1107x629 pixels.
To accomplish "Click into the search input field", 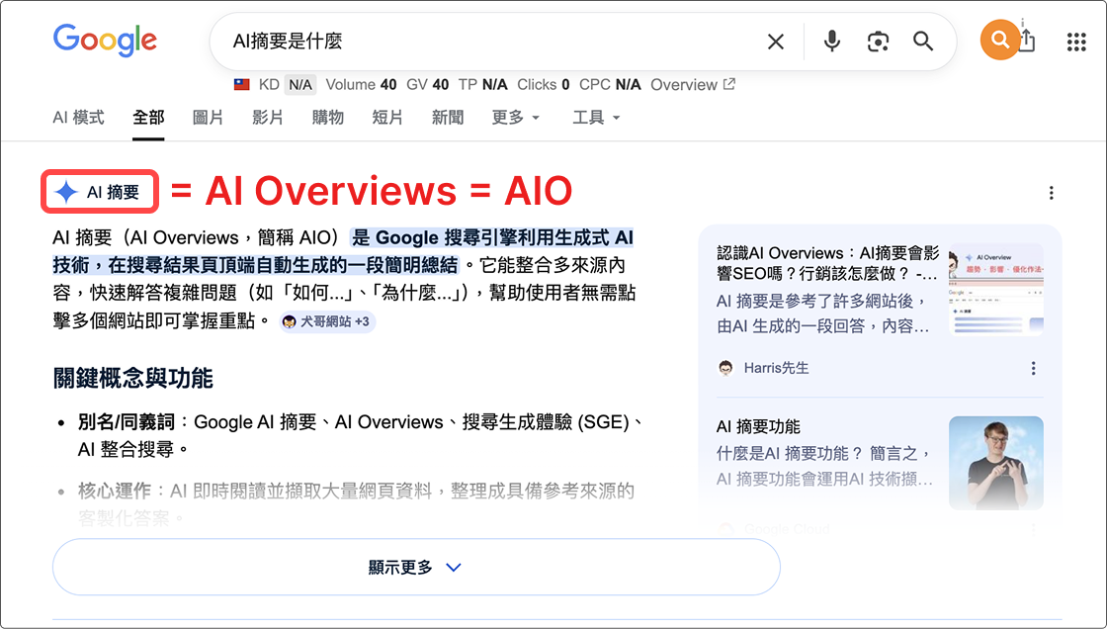I will pos(484,42).
